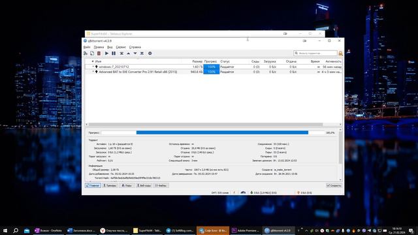
Task: Click Move to top of queue icon
Action: (x=121, y=54)
